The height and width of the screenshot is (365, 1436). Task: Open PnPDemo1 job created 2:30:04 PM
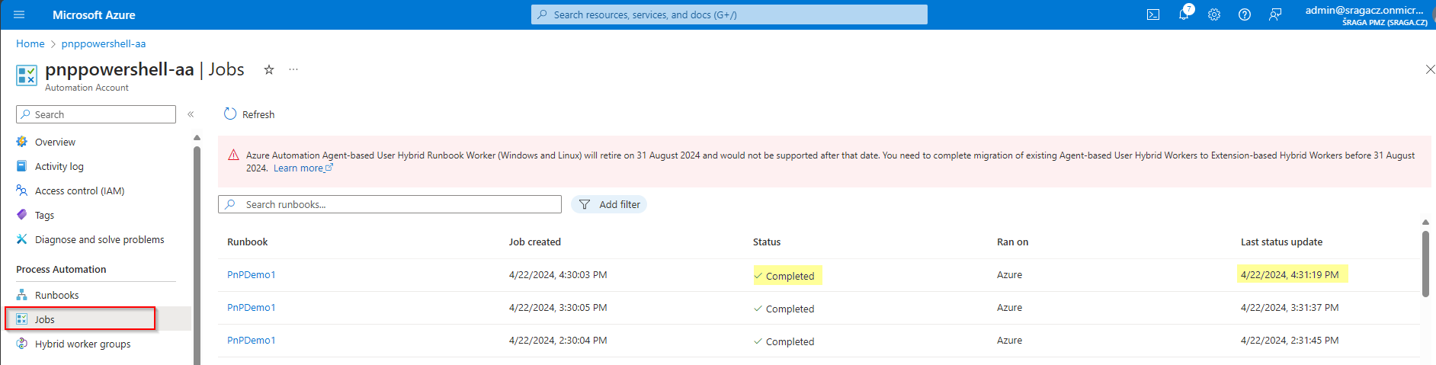tap(251, 340)
